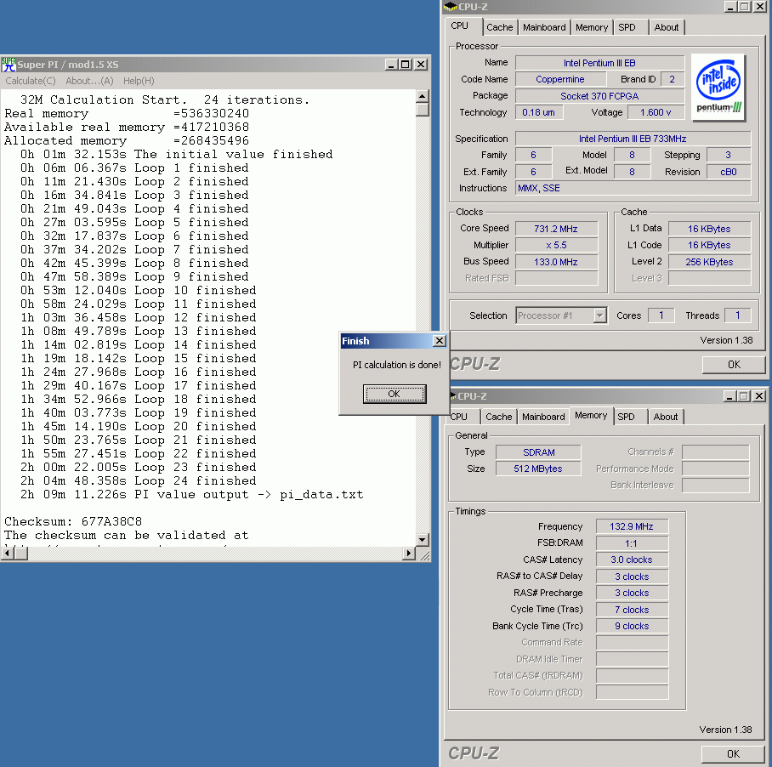Click the 'PI value output -> pi_data.txt' line
772x767 pixels.
(x=191, y=494)
